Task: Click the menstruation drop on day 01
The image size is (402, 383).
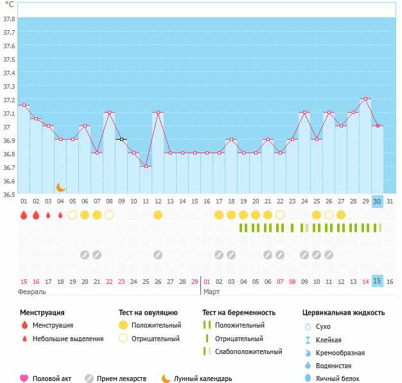Action: (x=24, y=215)
